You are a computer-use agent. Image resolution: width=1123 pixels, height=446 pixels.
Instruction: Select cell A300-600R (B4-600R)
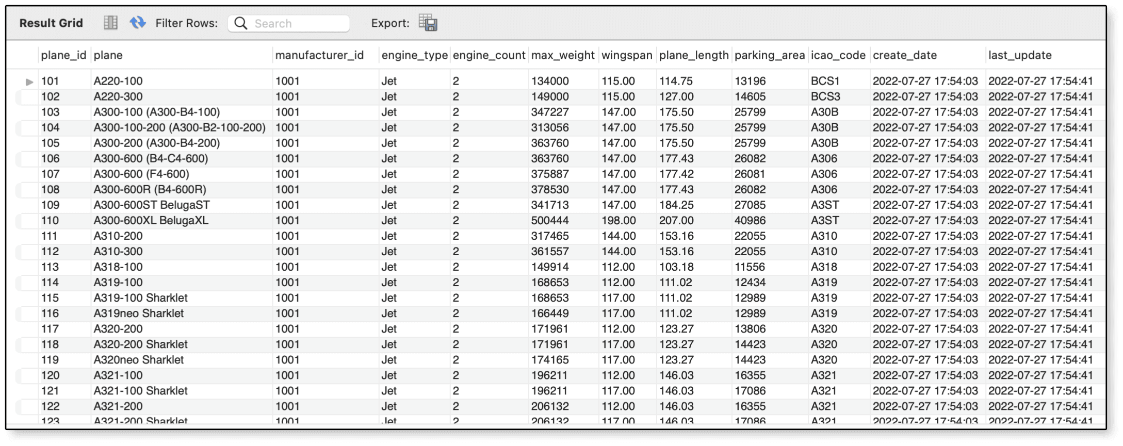pyautogui.click(x=150, y=189)
